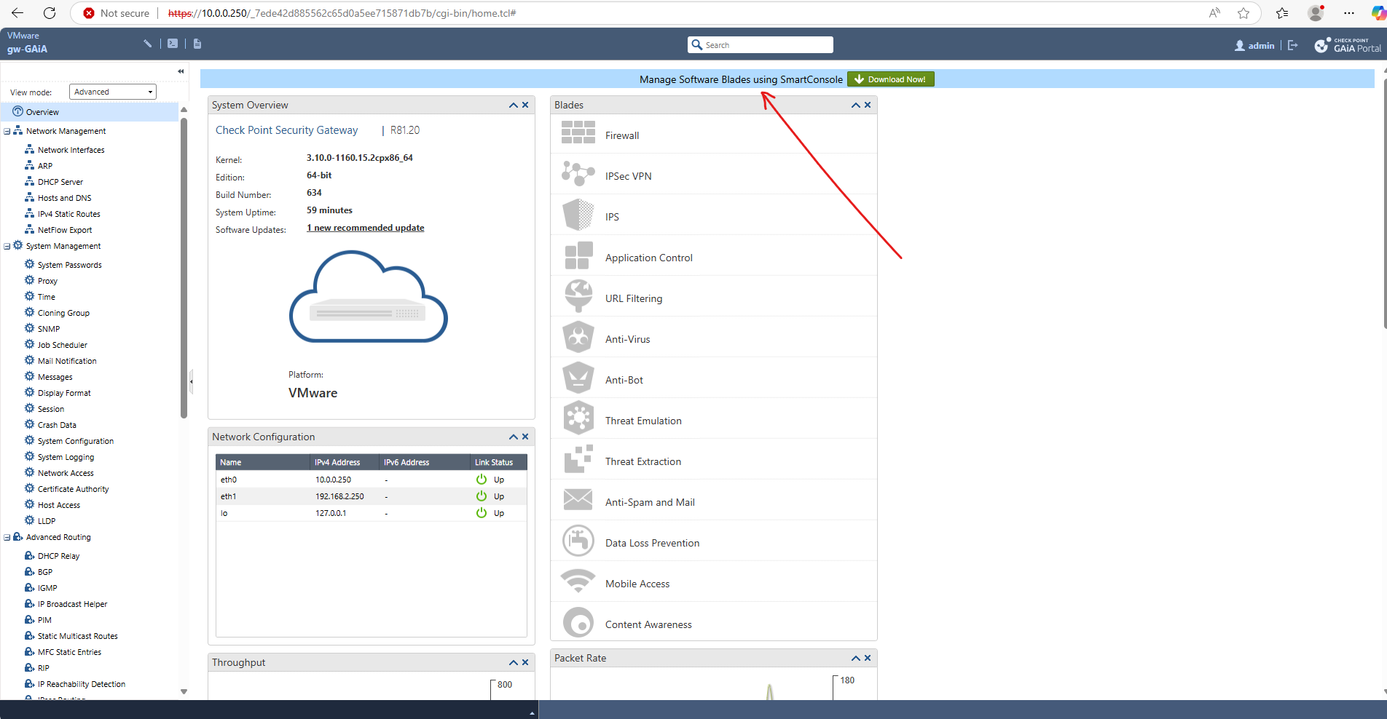1387x719 pixels.
Task: Collapse the Network Management tree group
Action: pyautogui.click(x=7, y=132)
